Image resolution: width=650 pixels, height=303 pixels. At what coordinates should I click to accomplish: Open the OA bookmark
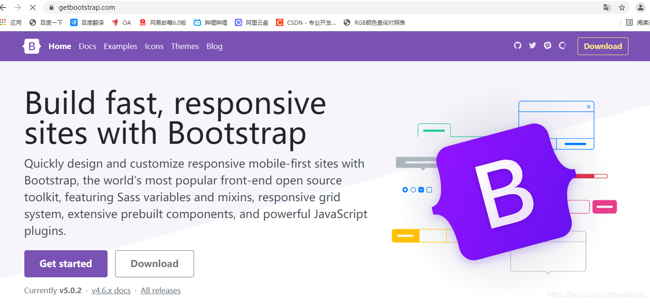[122, 22]
